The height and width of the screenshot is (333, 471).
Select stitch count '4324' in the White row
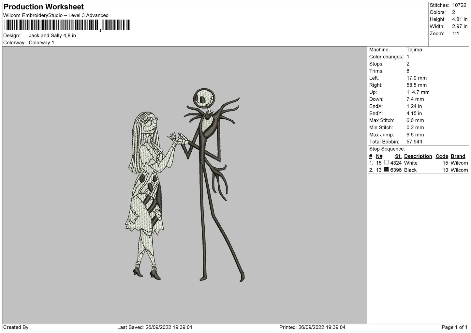(396, 163)
